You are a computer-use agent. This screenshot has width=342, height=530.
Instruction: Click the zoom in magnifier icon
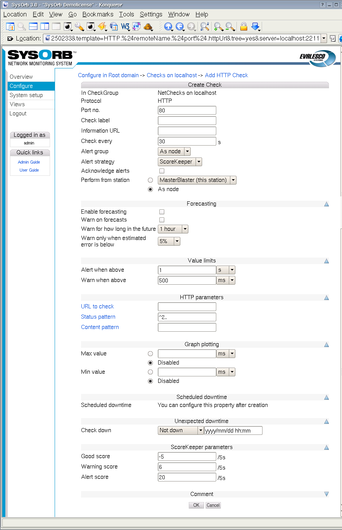[x=219, y=26]
